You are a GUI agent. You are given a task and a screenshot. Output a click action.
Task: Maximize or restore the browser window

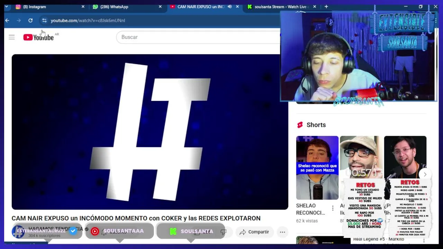click(421, 7)
